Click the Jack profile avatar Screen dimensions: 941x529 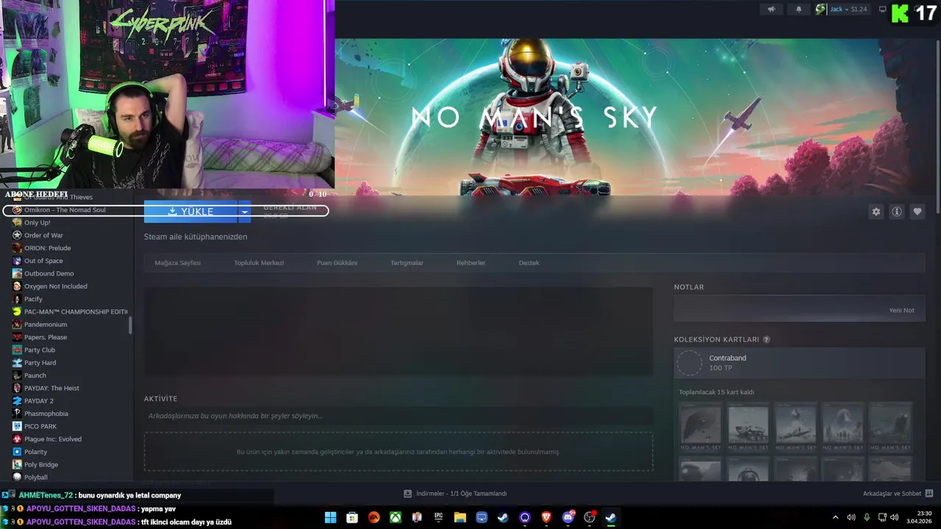point(820,10)
